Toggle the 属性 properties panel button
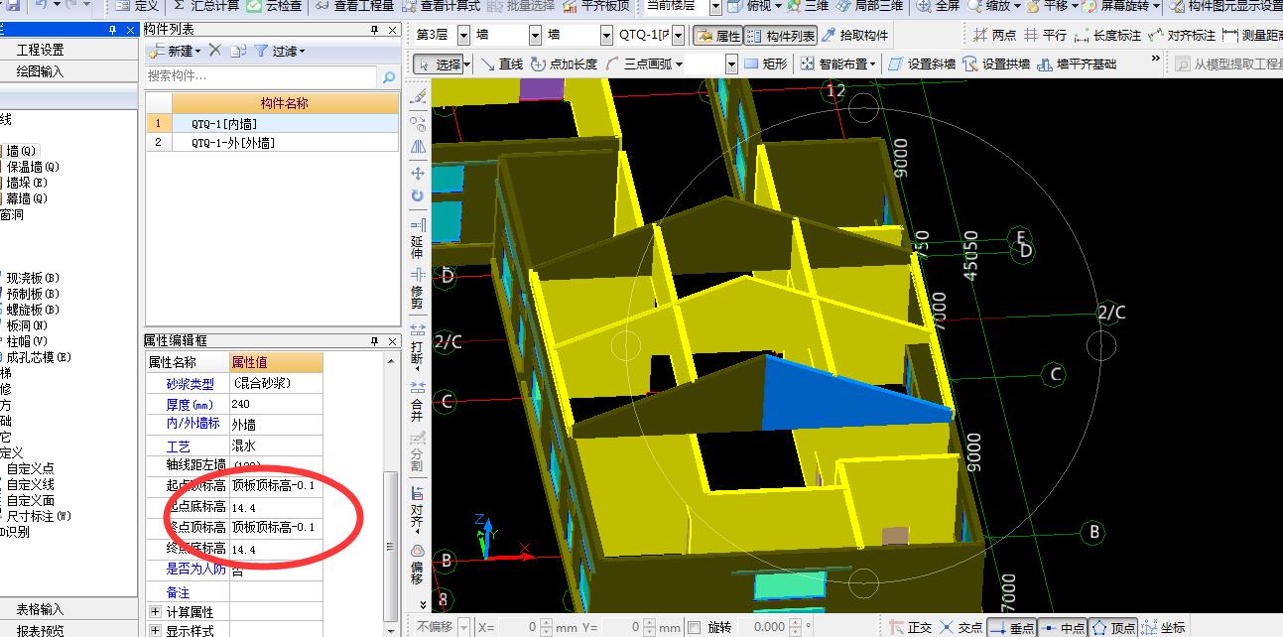The width and height of the screenshot is (1283, 637). tap(717, 36)
